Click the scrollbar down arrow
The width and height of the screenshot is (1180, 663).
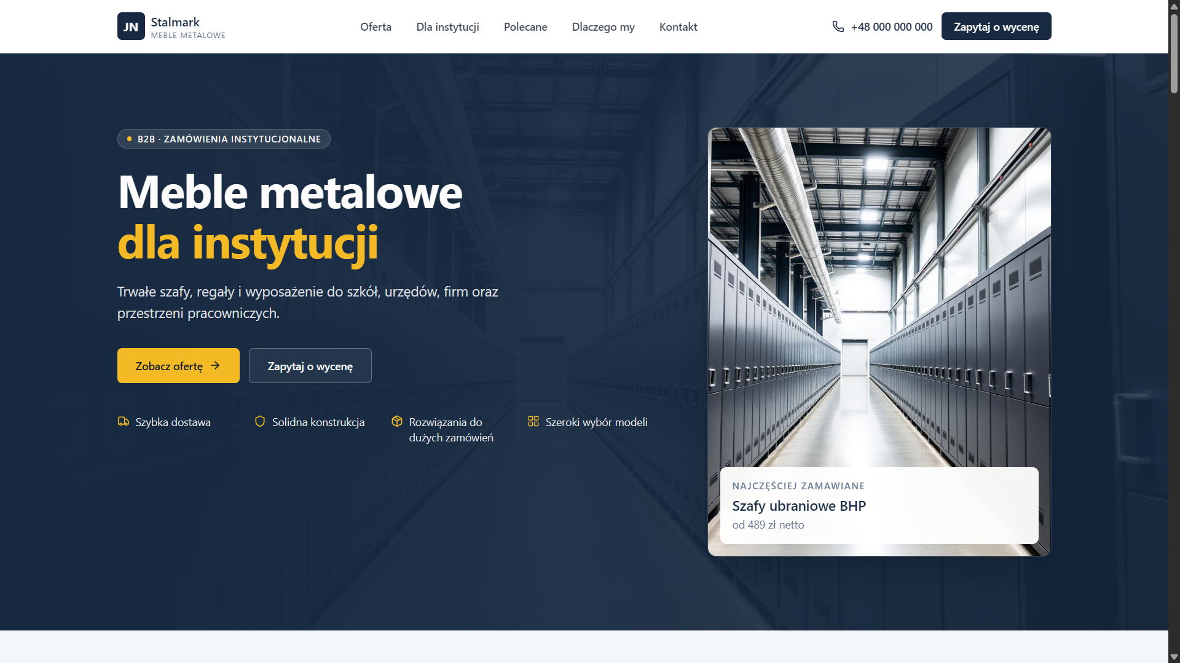(1174, 657)
